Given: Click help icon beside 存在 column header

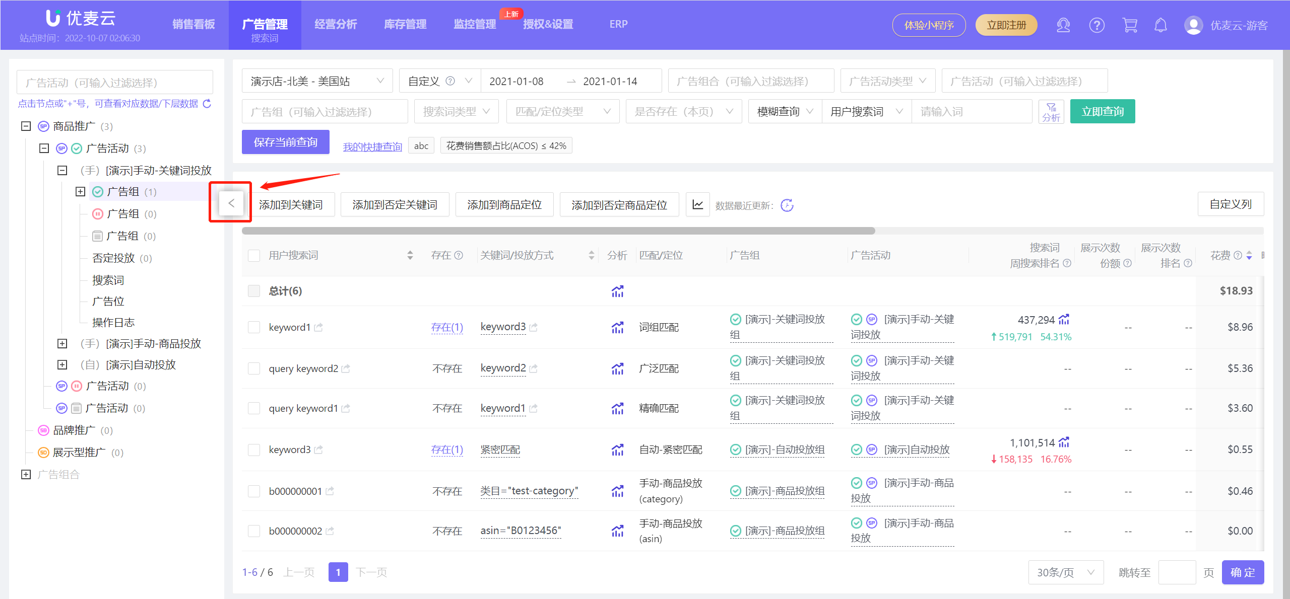Looking at the screenshot, I should tap(459, 256).
